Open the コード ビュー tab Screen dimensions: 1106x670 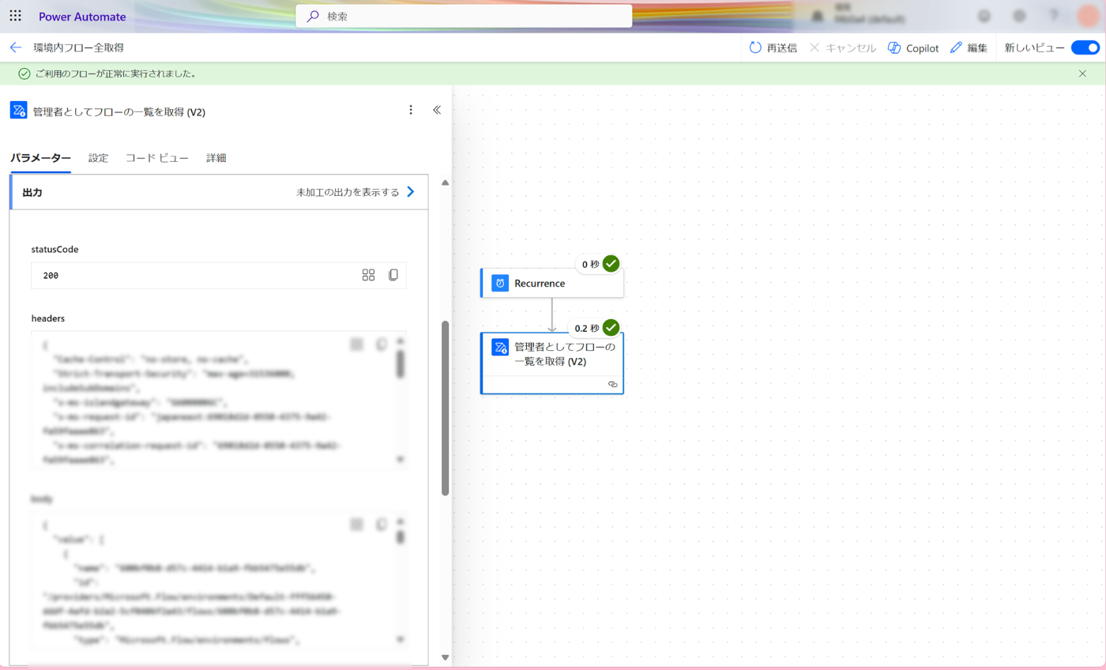[x=157, y=157]
